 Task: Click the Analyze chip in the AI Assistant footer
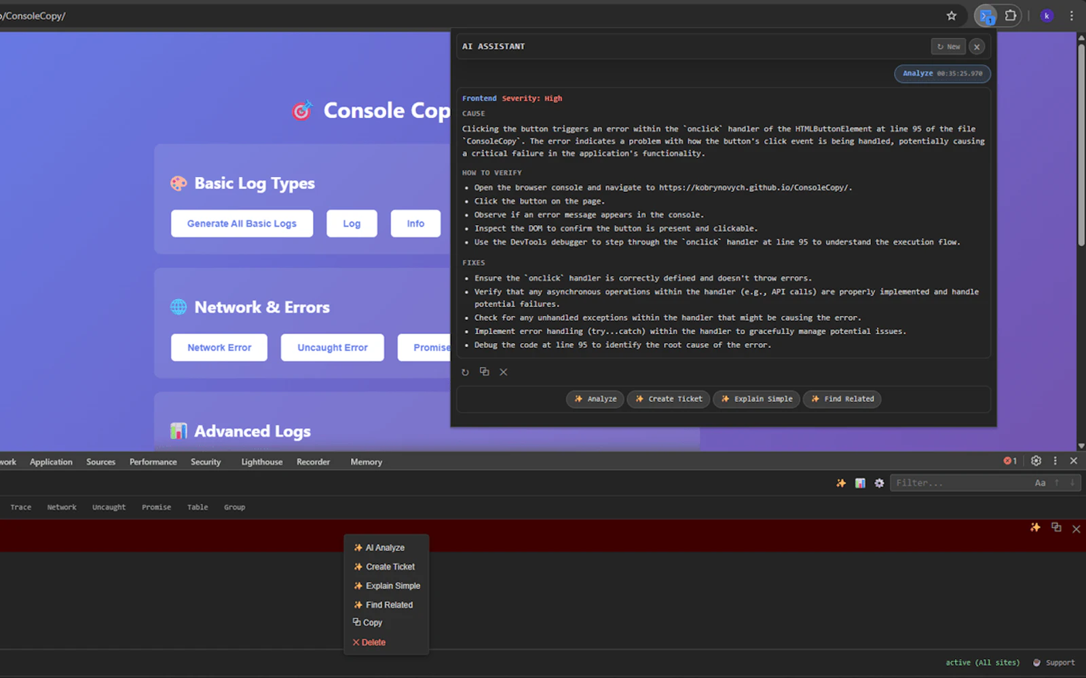pos(595,399)
